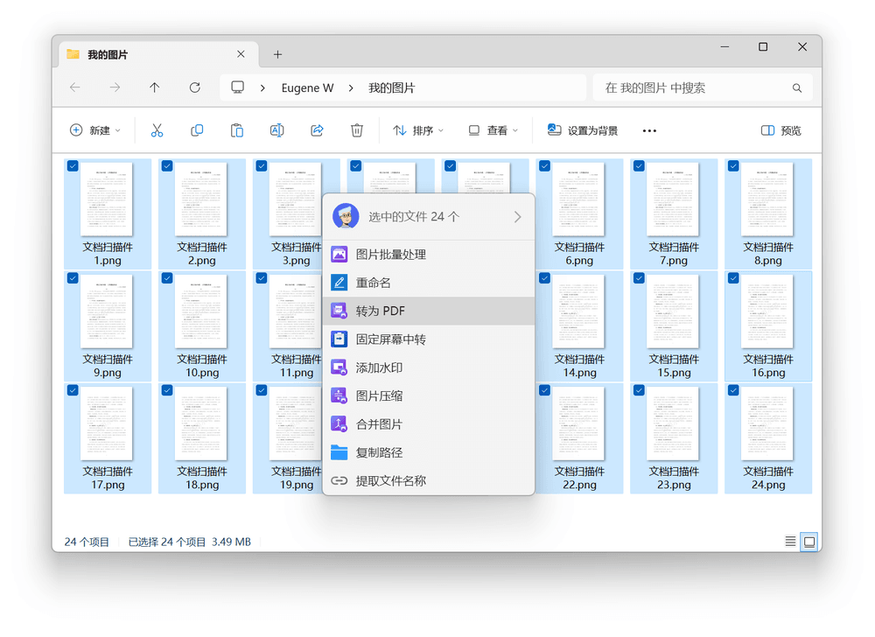Uncheck 文档扫描件 24.png checkbox
Screen dimensions: 875x637
pyautogui.click(x=733, y=390)
